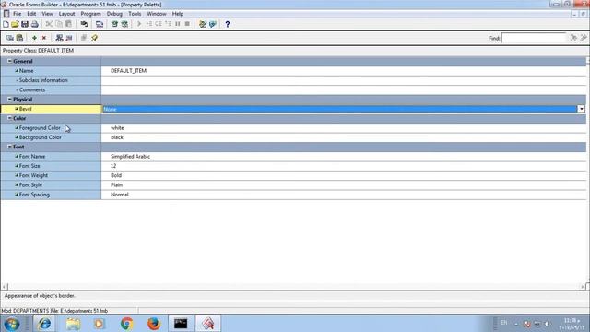Toggle Intersection/Union palette icon

coord(84,38)
